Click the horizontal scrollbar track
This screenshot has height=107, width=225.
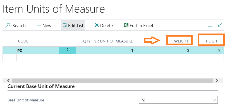(113, 80)
